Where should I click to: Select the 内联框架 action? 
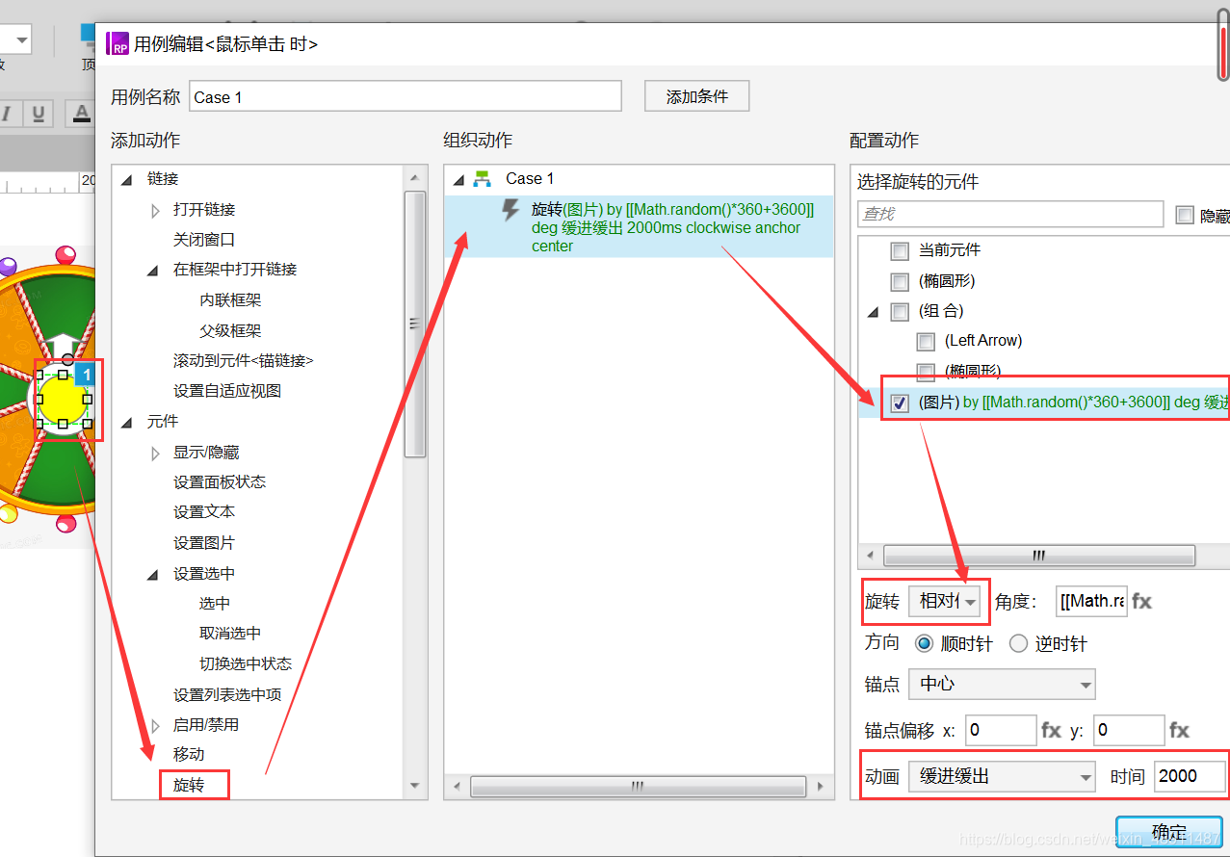pyautogui.click(x=230, y=300)
